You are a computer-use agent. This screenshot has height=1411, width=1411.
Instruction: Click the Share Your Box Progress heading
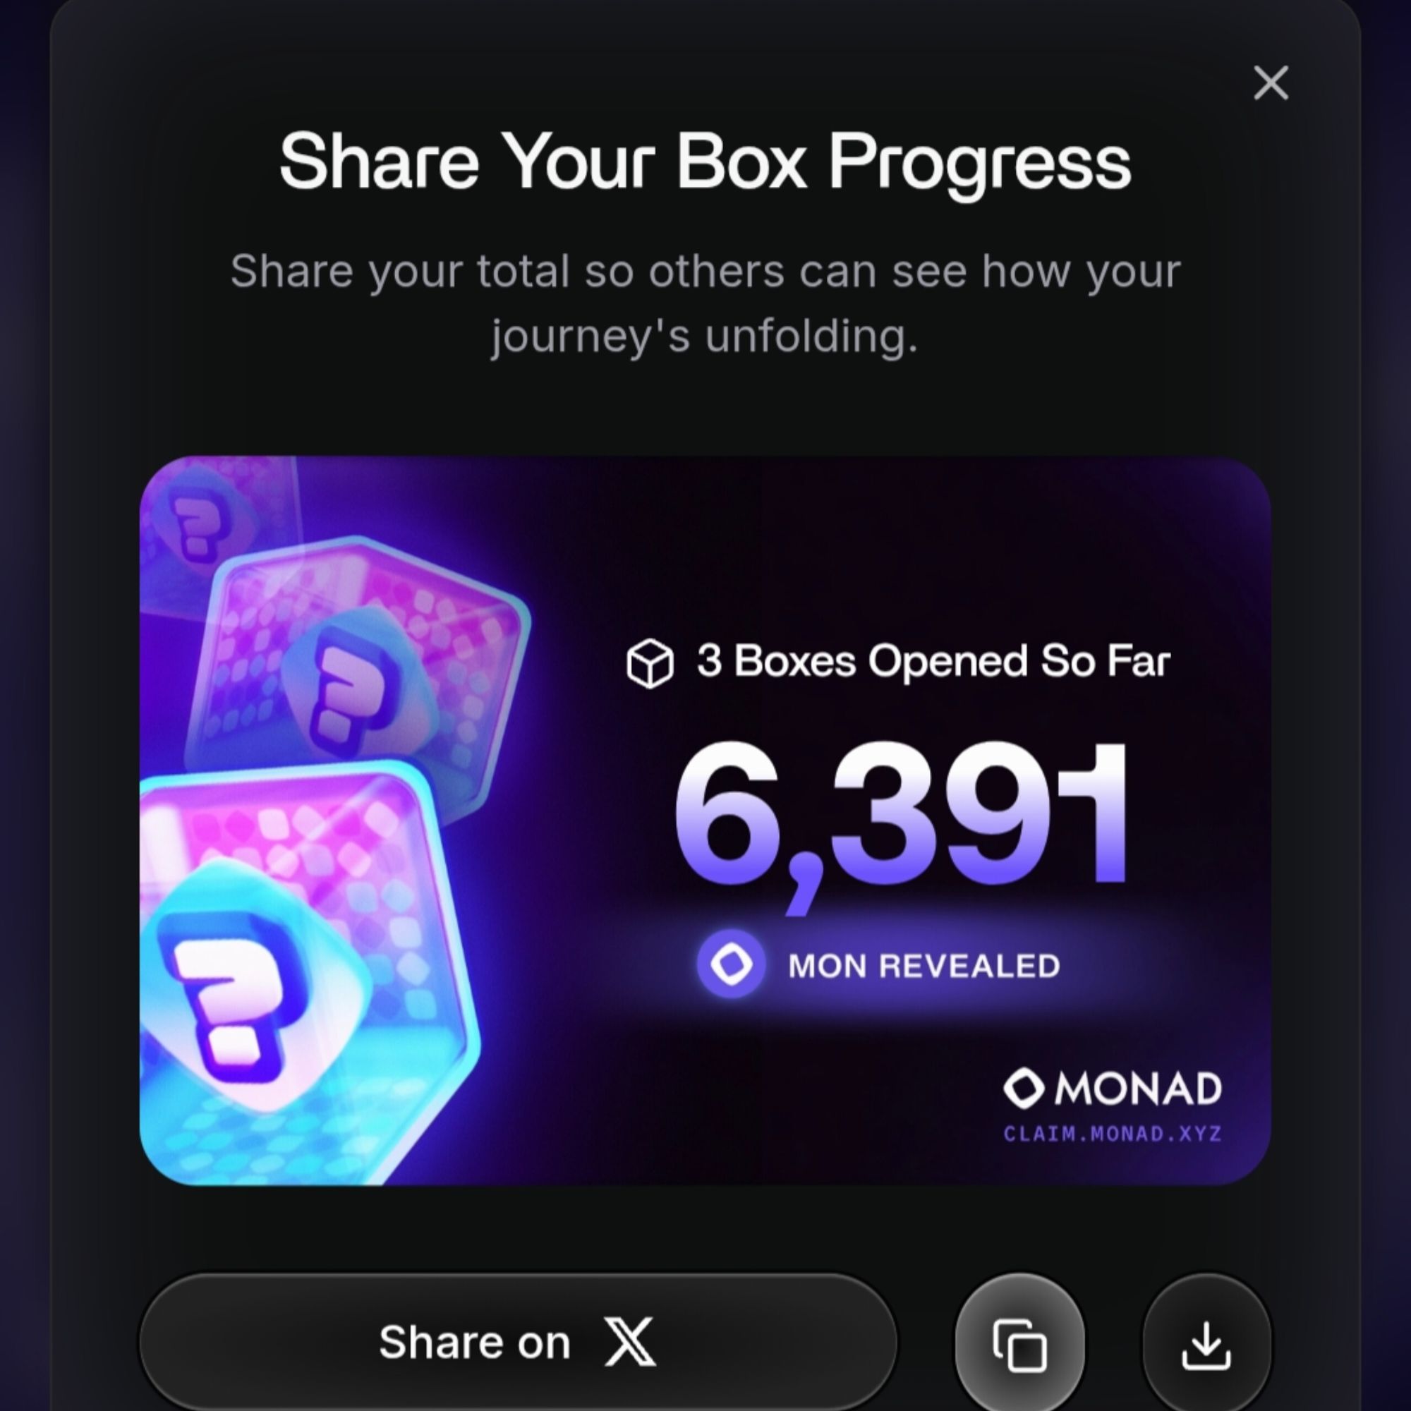tap(705, 161)
